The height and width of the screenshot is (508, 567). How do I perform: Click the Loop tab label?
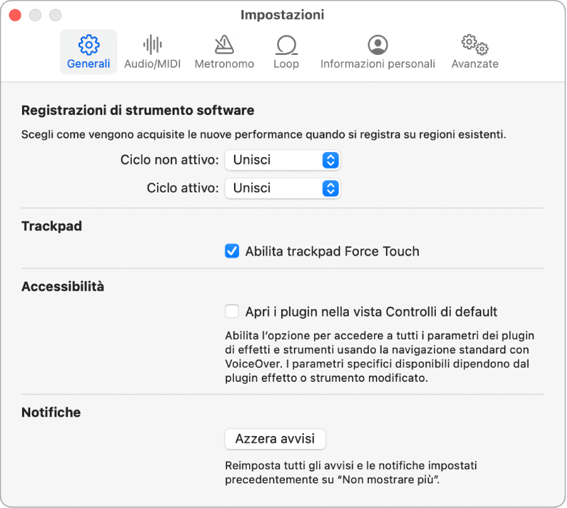coord(286,64)
